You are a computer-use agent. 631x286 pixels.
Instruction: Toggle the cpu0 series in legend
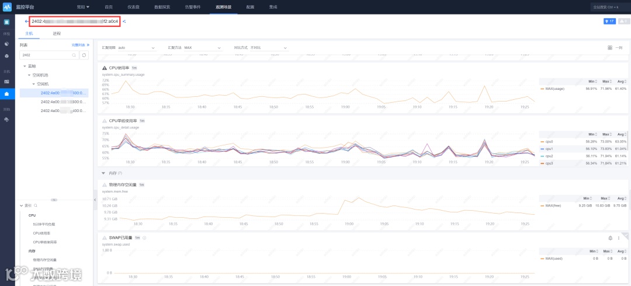click(549, 142)
